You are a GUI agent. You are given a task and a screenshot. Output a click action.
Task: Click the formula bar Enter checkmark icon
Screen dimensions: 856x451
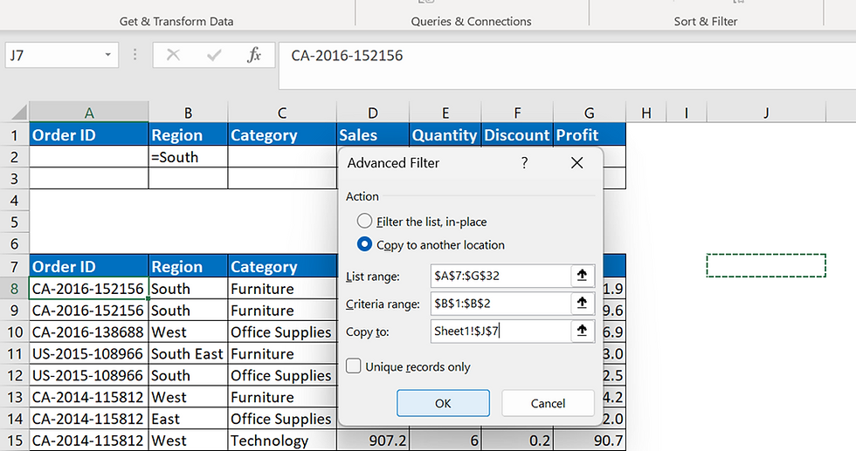tap(214, 55)
